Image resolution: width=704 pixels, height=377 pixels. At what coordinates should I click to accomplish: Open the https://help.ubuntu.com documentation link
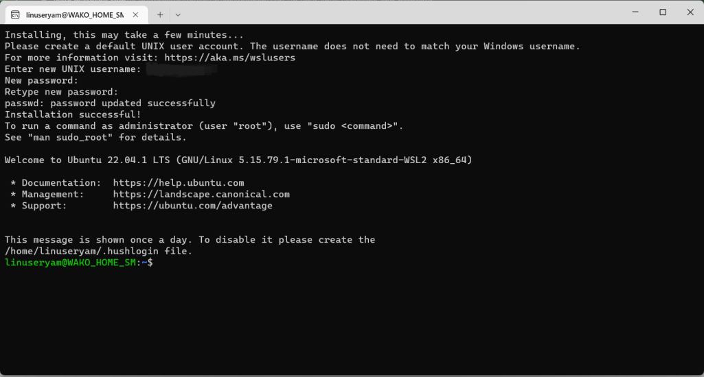[x=179, y=183]
